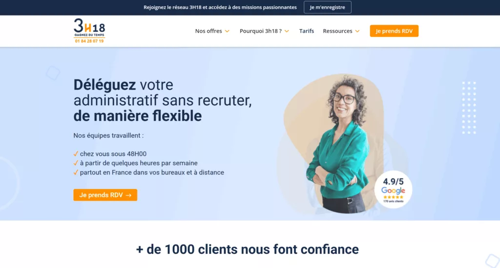Click the Je m'enregistre button
This screenshot has width=500, height=268.
pyautogui.click(x=328, y=7)
